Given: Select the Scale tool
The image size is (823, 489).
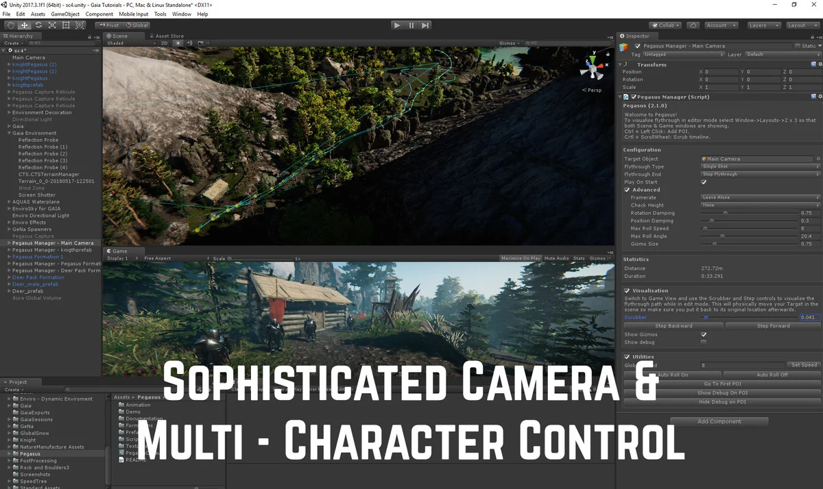Looking at the screenshot, I should coord(53,25).
